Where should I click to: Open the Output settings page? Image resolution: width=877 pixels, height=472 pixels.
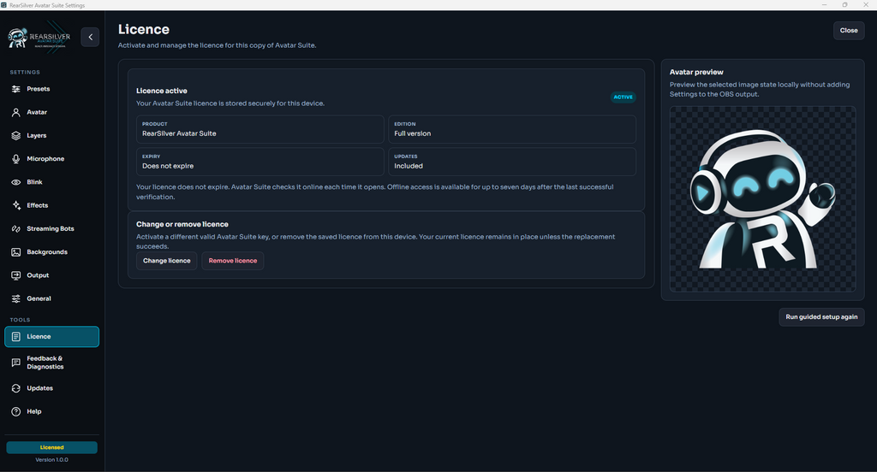52,275
